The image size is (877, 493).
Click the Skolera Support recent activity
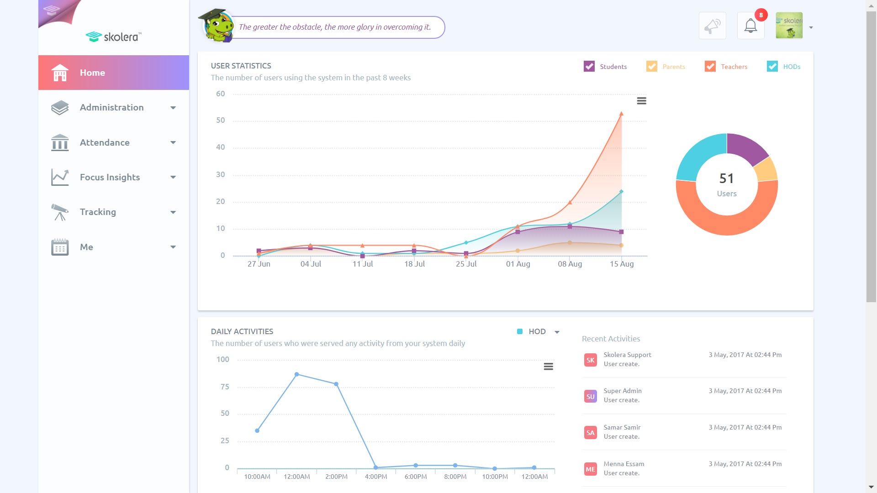[x=628, y=359]
